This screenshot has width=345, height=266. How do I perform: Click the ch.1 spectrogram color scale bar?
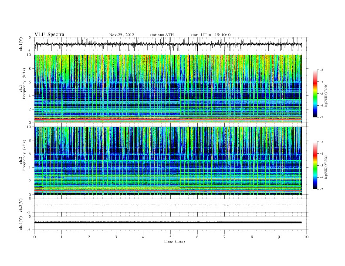315,94
